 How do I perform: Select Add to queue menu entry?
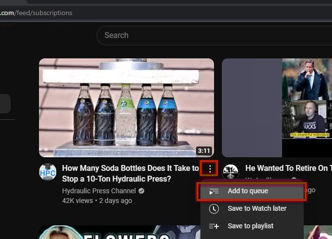252,191
